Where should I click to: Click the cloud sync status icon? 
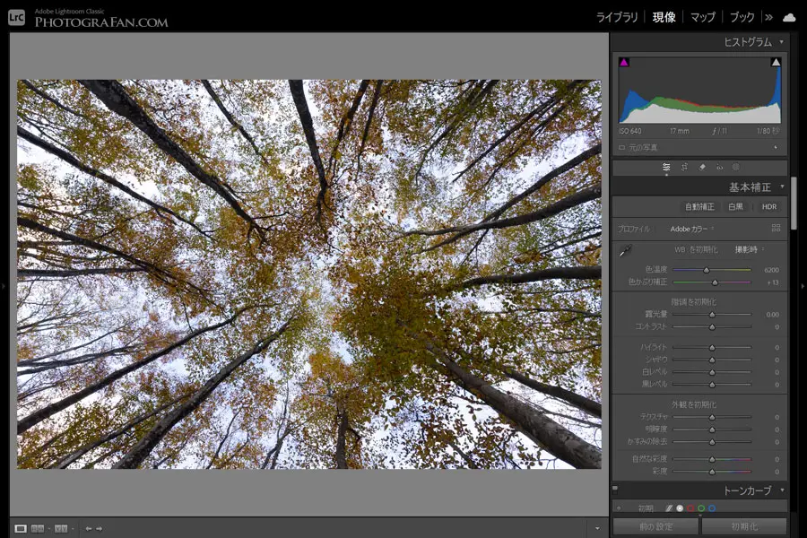coord(789,18)
